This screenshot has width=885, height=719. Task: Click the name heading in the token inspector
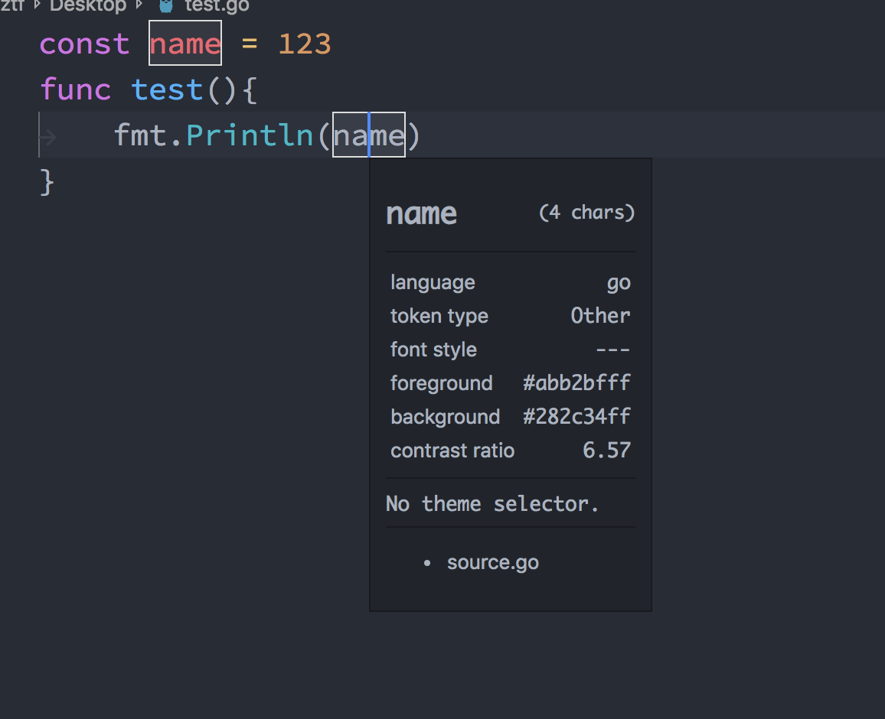pyautogui.click(x=421, y=213)
